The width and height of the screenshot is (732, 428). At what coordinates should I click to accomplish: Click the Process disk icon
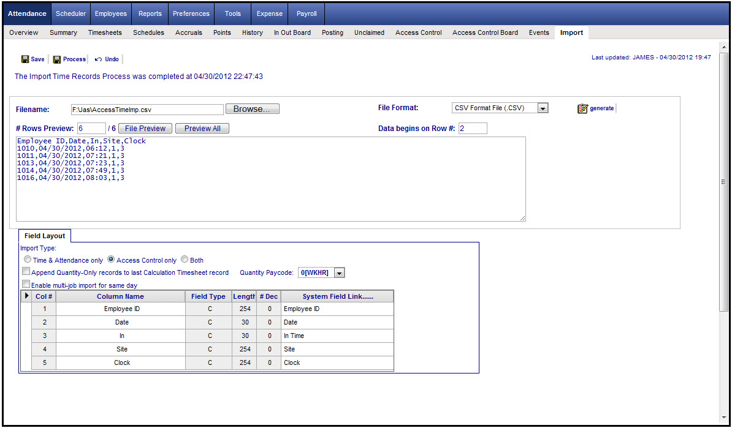pyautogui.click(x=56, y=59)
